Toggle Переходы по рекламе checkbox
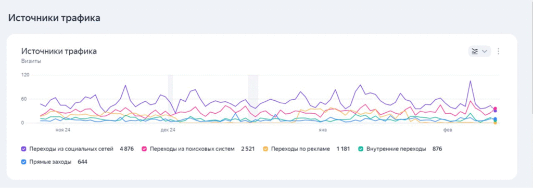The width and height of the screenshot is (533, 188). pyautogui.click(x=265, y=149)
